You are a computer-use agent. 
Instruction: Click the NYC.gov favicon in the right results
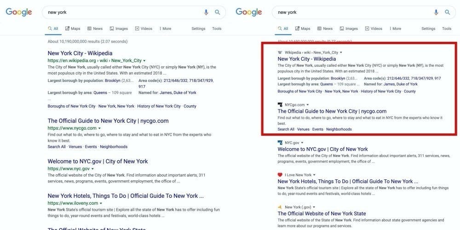coord(280,143)
